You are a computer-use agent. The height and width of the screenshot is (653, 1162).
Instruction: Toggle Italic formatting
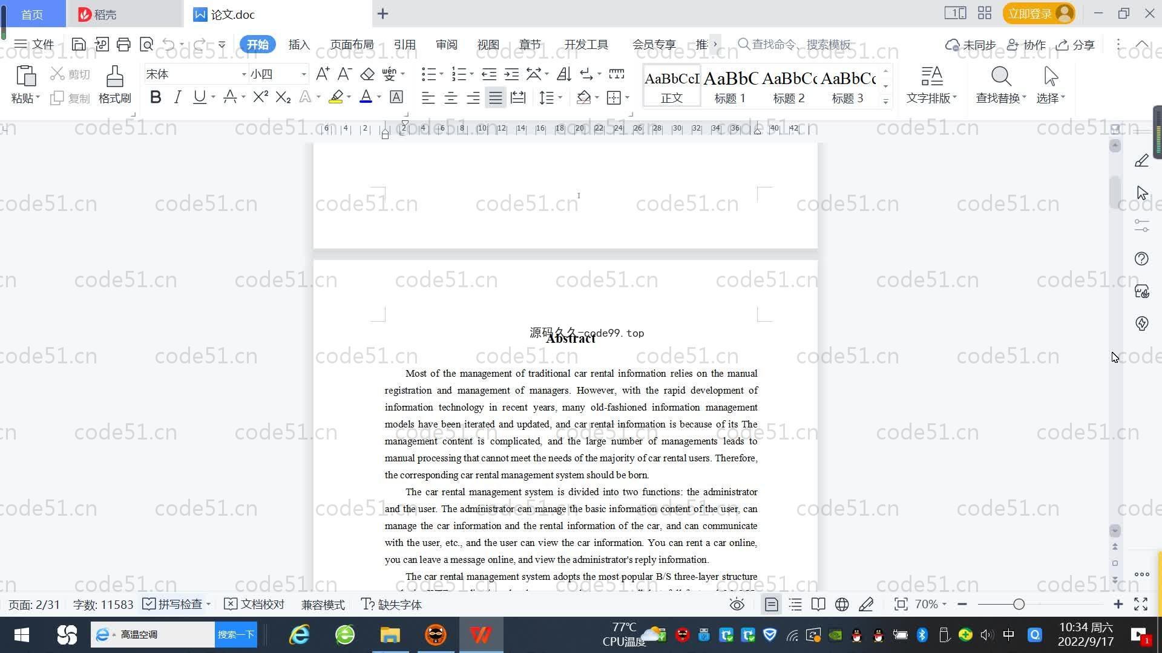[x=177, y=97]
